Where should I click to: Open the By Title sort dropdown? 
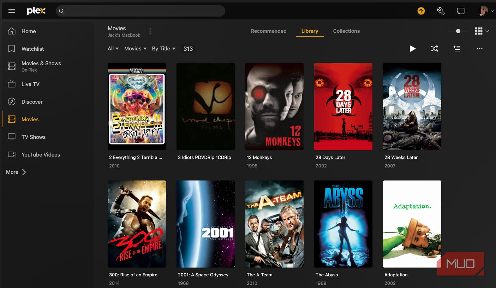[164, 49]
